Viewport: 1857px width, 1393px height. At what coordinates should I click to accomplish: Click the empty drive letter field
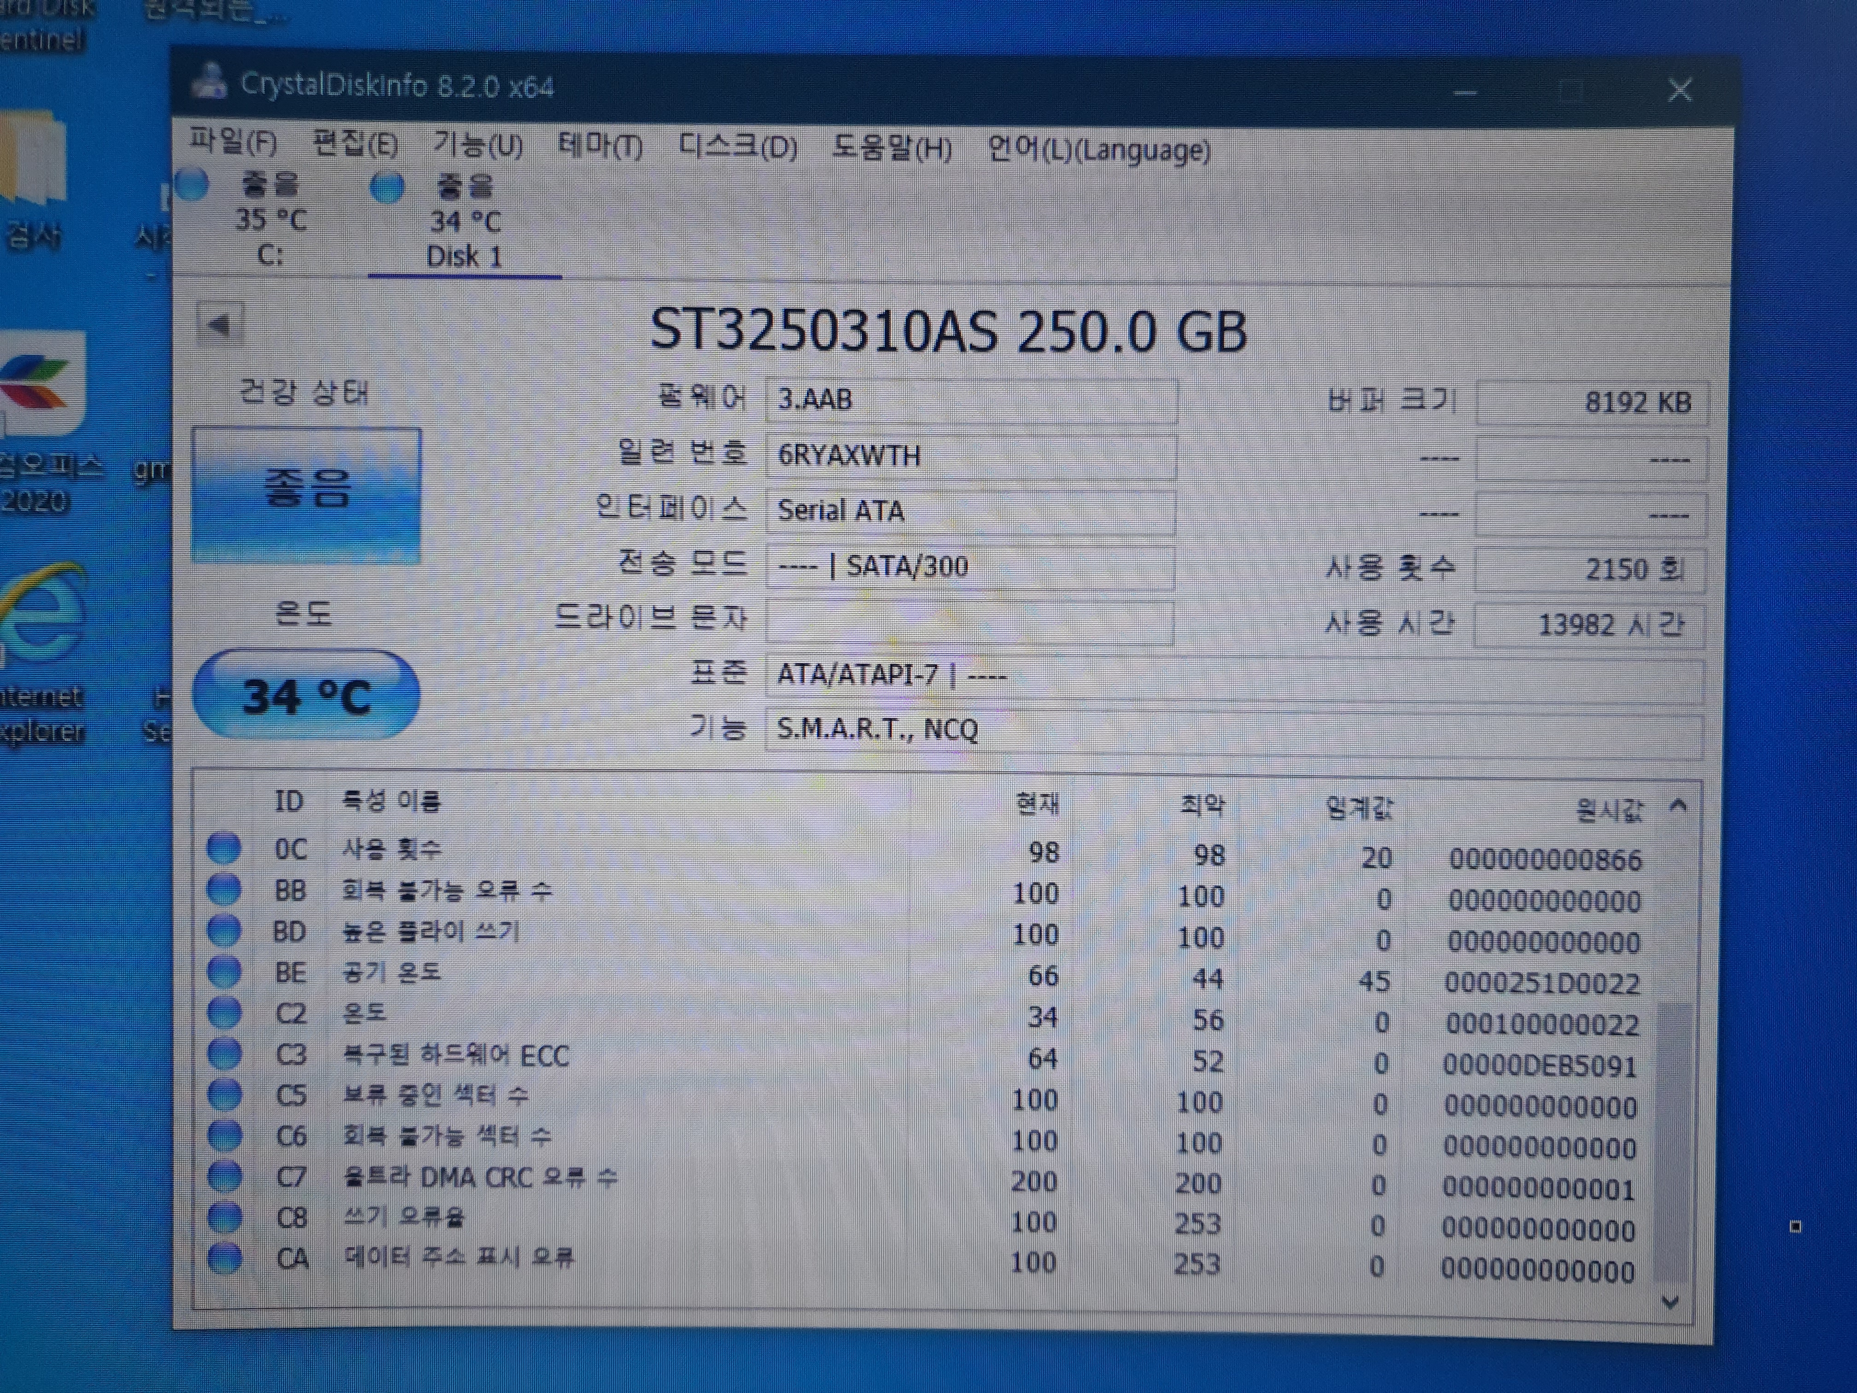click(969, 622)
